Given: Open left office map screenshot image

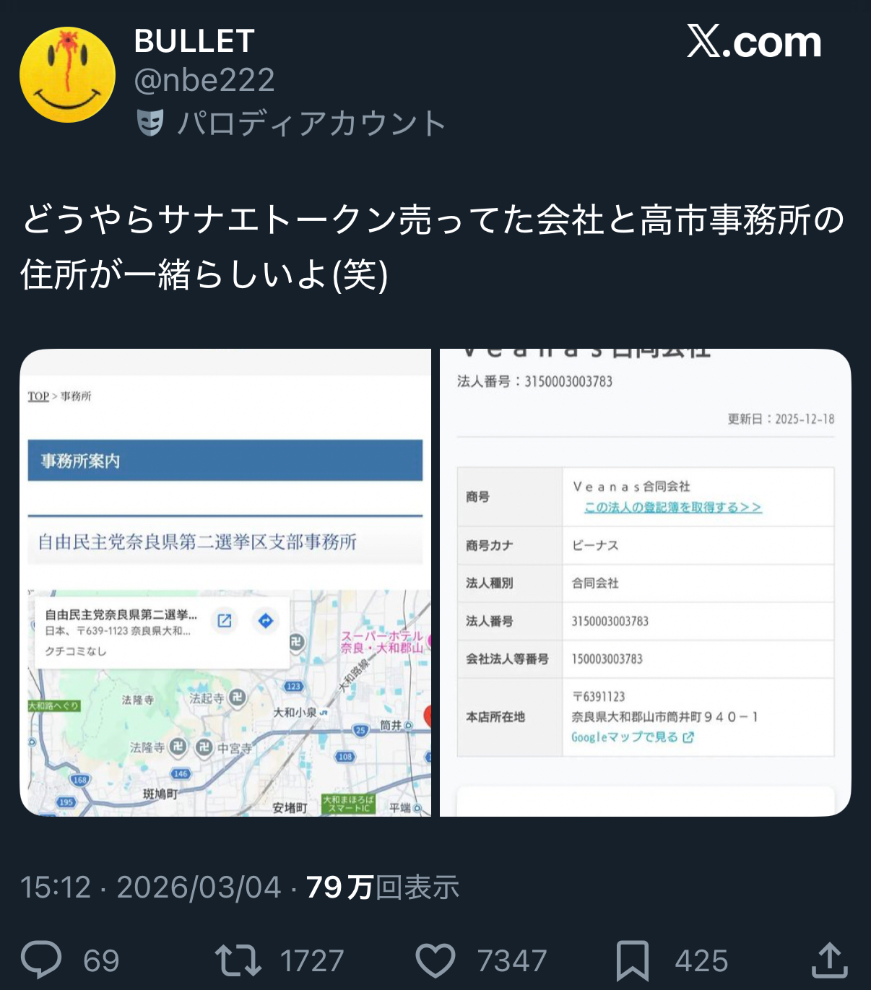Looking at the screenshot, I should tap(225, 583).
